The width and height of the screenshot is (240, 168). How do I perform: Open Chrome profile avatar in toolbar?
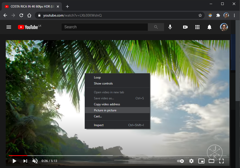point(226,15)
